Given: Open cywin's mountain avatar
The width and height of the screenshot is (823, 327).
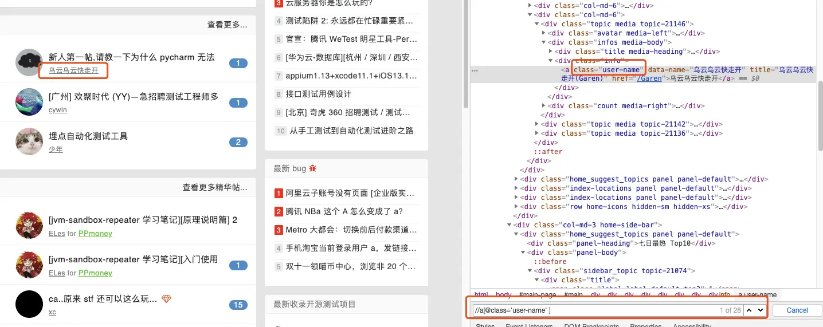Looking at the screenshot, I should (29, 103).
